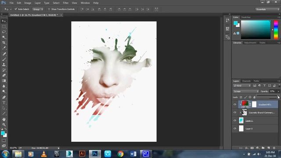
Task: Toggle the layer filter switch
Action: [279, 86]
